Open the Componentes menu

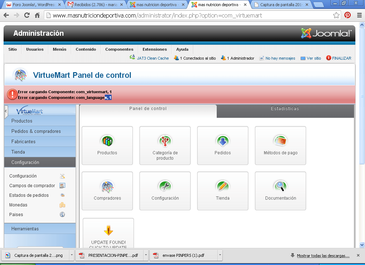pyautogui.click(x=119, y=49)
